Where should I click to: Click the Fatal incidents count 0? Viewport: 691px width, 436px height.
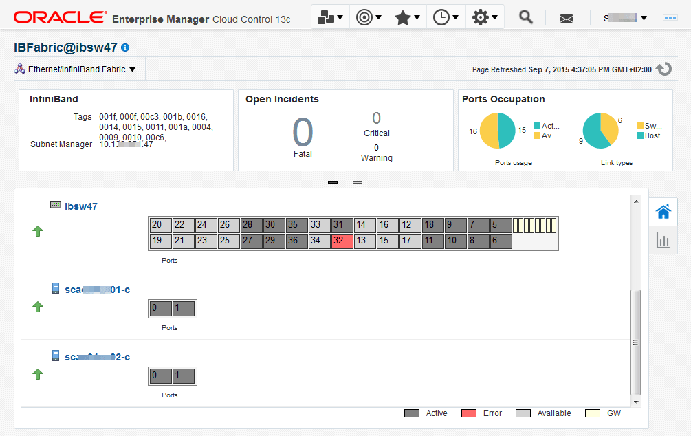point(303,132)
